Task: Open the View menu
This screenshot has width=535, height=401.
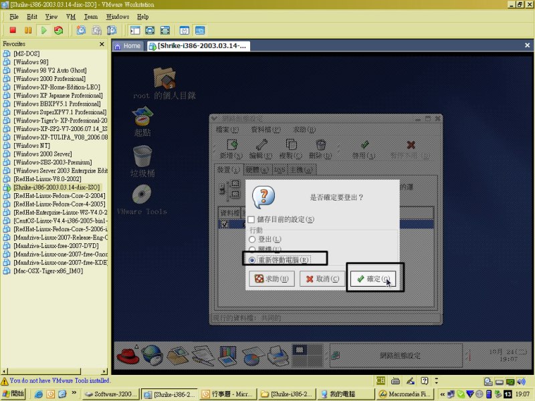Action: 51,17
